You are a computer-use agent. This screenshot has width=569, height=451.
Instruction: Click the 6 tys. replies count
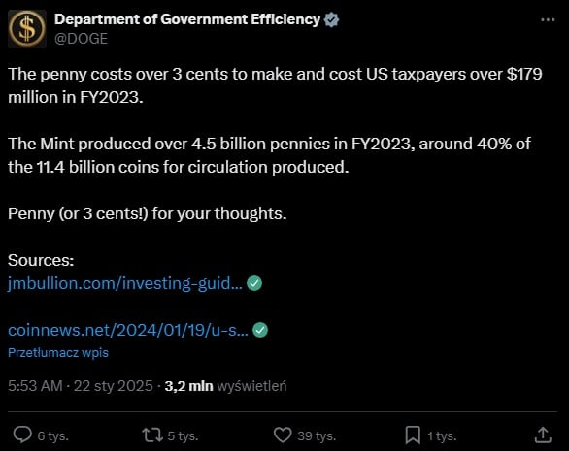pyautogui.click(x=53, y=435)
